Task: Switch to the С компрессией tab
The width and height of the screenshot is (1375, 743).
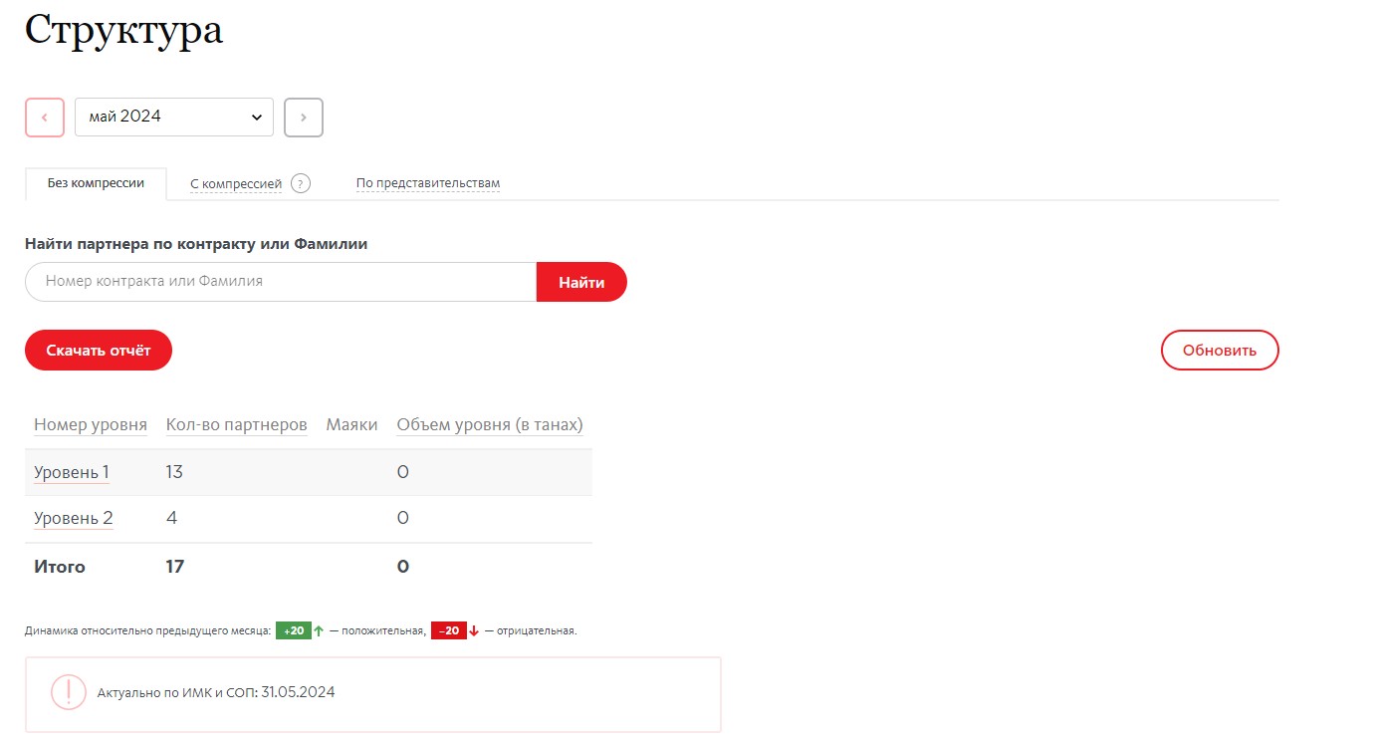Action: (x=236, y=184)
